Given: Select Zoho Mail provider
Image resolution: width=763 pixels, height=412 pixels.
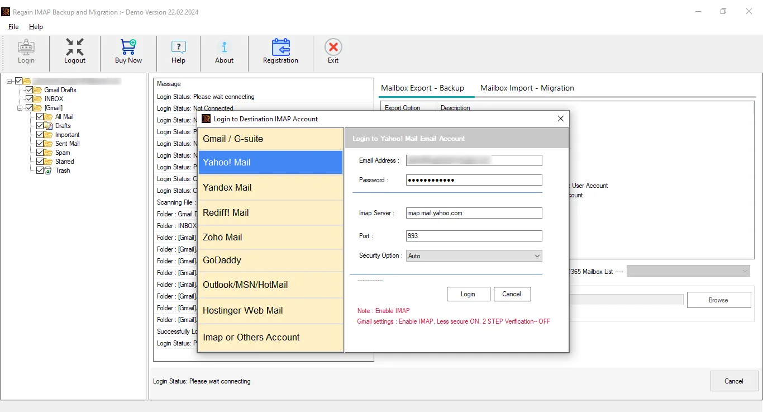Looking at the screenshot, I should tap(270, 237).
